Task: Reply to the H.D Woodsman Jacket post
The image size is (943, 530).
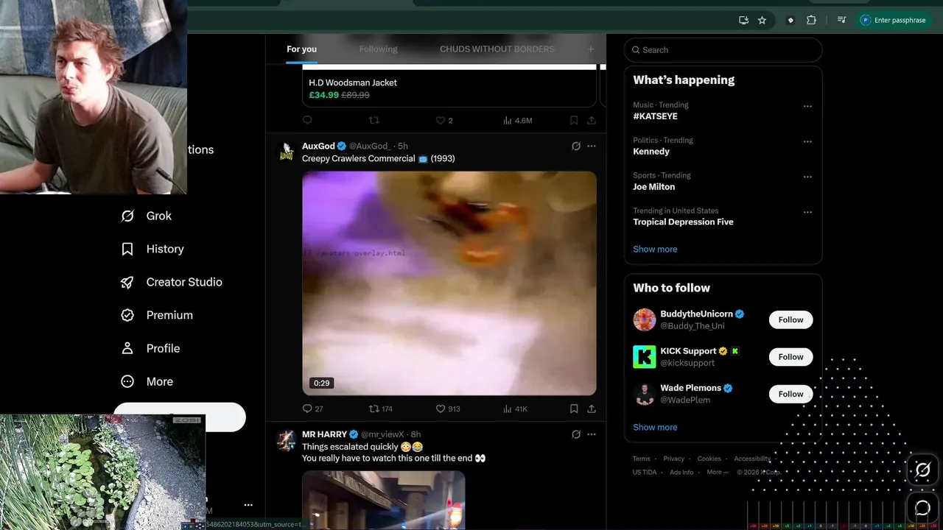Action: pos(307,120)
